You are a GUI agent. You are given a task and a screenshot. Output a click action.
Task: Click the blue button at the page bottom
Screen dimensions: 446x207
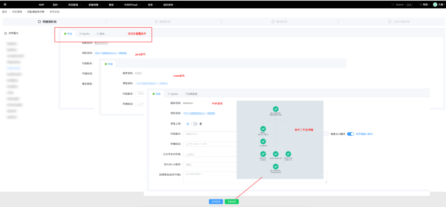216,202
